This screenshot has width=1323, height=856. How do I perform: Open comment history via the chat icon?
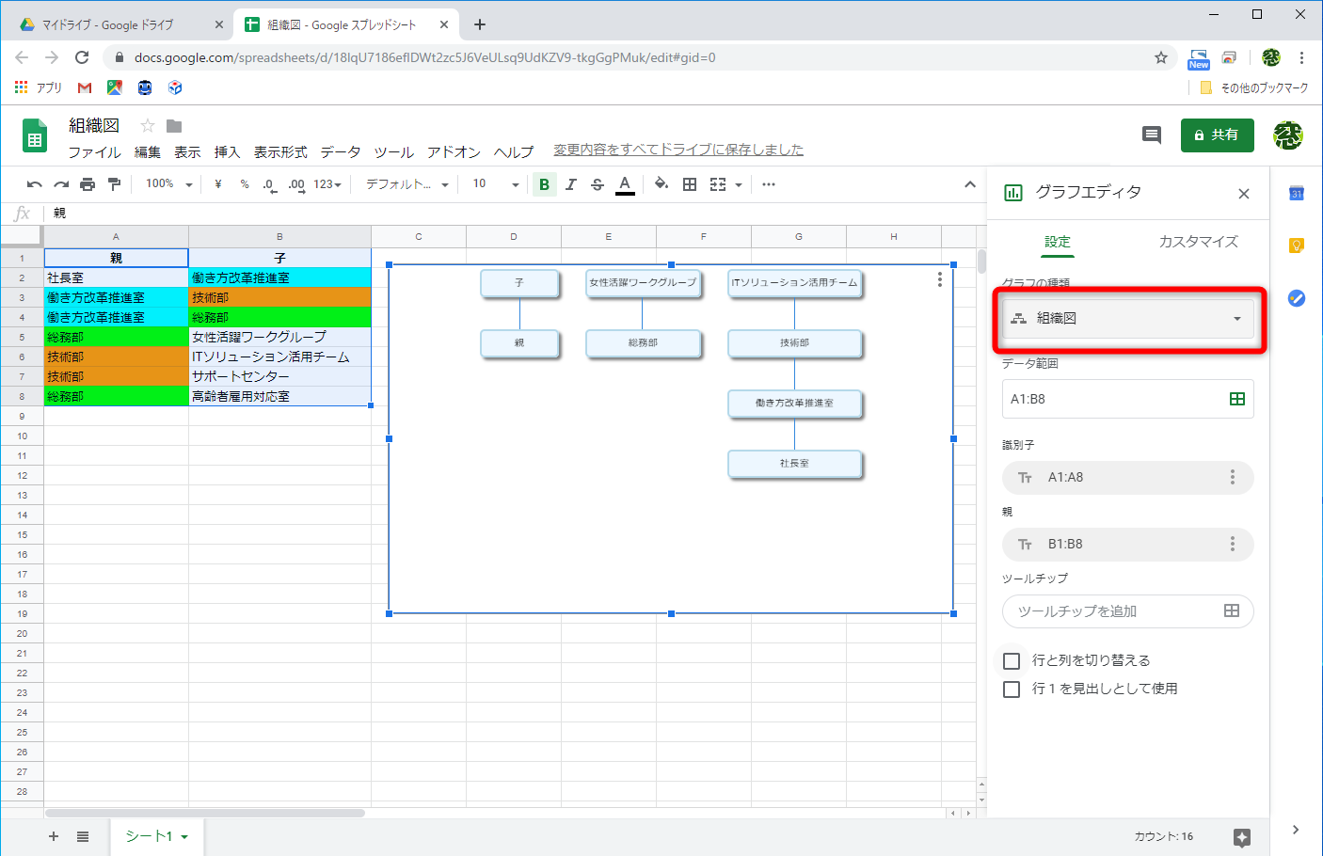tap(1151, 135)
